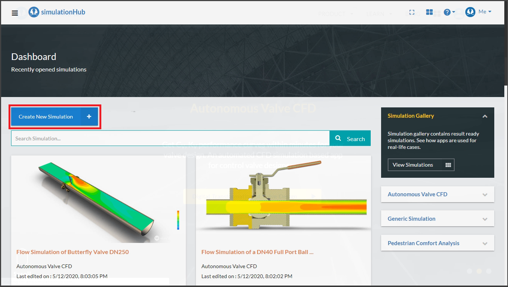This screenshot has width=508, height=287.
Task: Open the Butterfly Valve DN250 thumbnail
Action: [x=98, y=199]
